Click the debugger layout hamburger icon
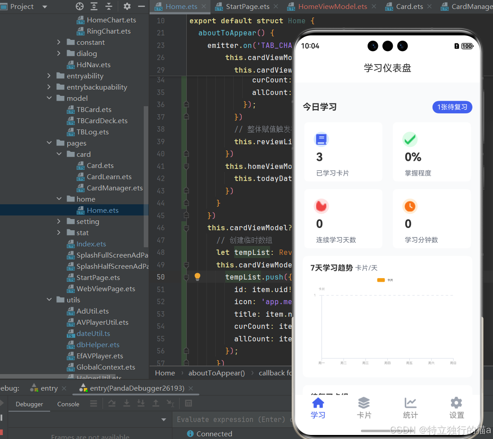 pyautogui.click(x=94, y=404)
